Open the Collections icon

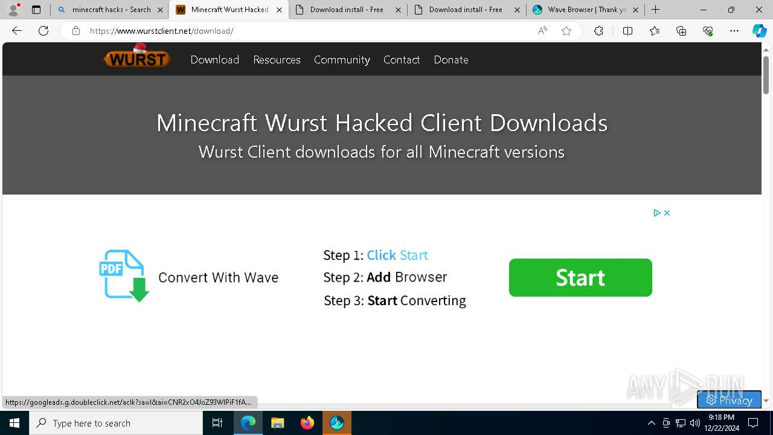click(681, 31)
